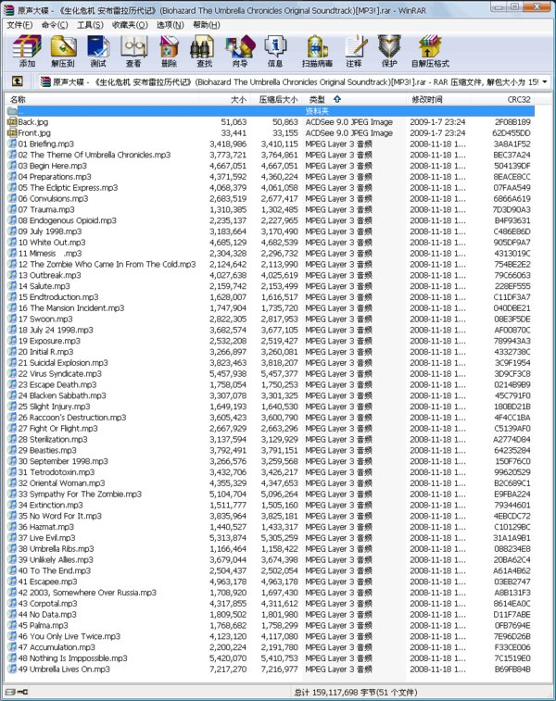The image size is (556, 701).
Task: Open the Options (选项) menu
Action: coord(171,25)
